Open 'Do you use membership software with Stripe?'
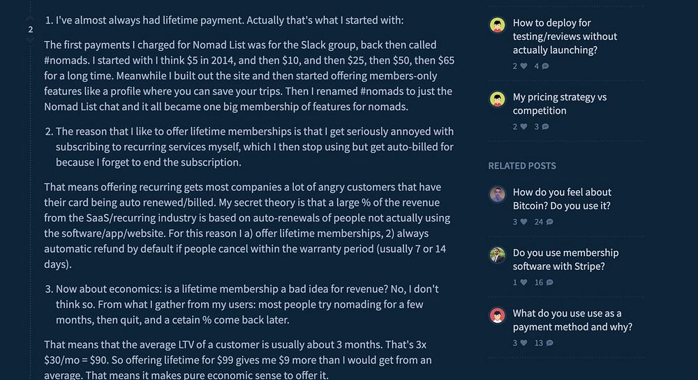Image resolution: width=698 pixels, height=380 pixels. point(565,259)
